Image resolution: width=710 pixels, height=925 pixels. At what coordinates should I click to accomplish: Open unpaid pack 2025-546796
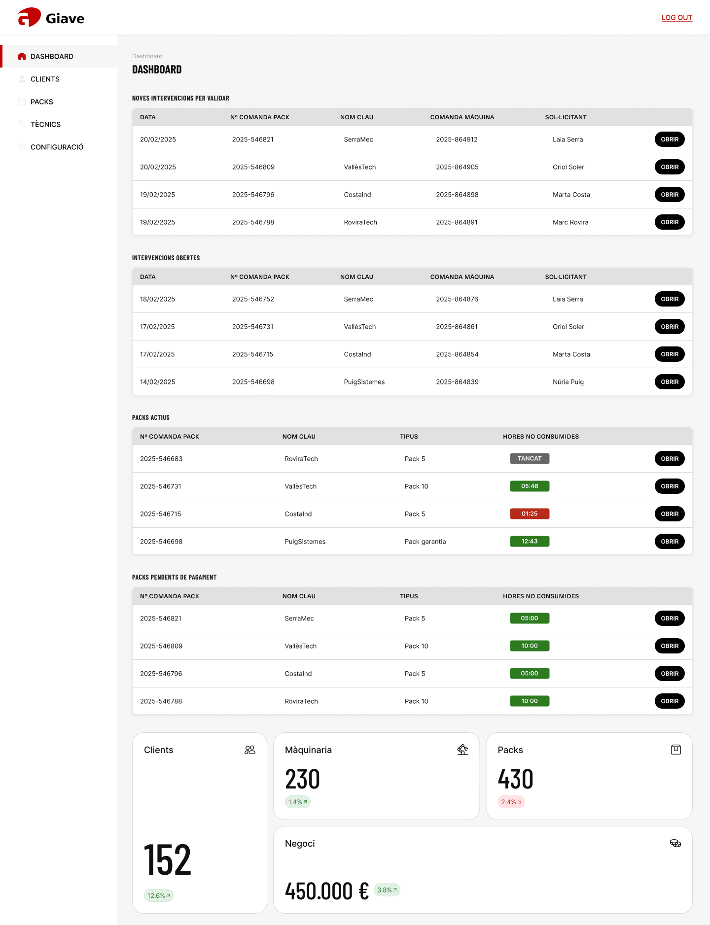(x=670, y=674)
